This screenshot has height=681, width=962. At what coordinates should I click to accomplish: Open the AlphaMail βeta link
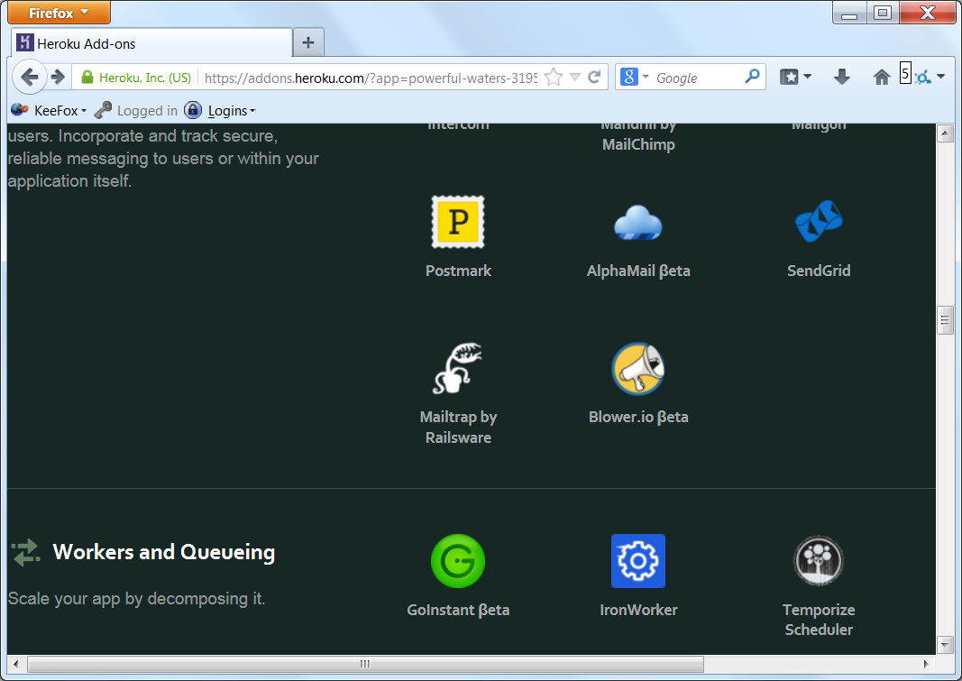pyautogui.click(x=638, y=271)
